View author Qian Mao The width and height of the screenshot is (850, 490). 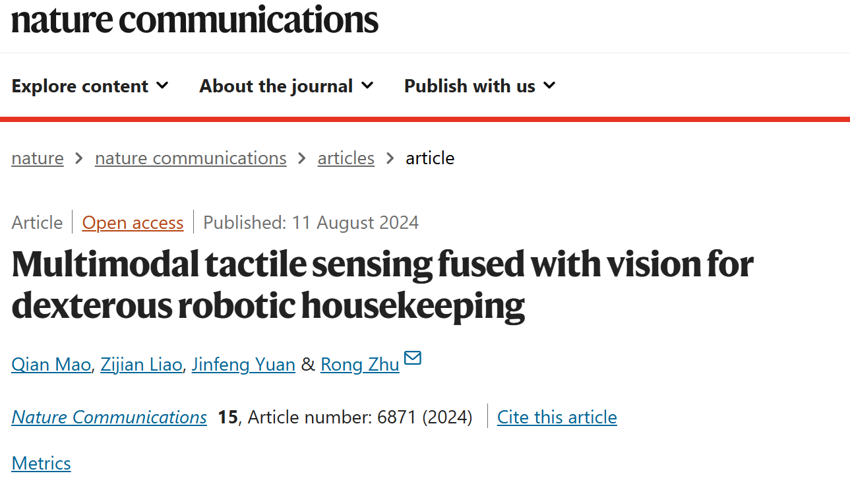(51, 364)
